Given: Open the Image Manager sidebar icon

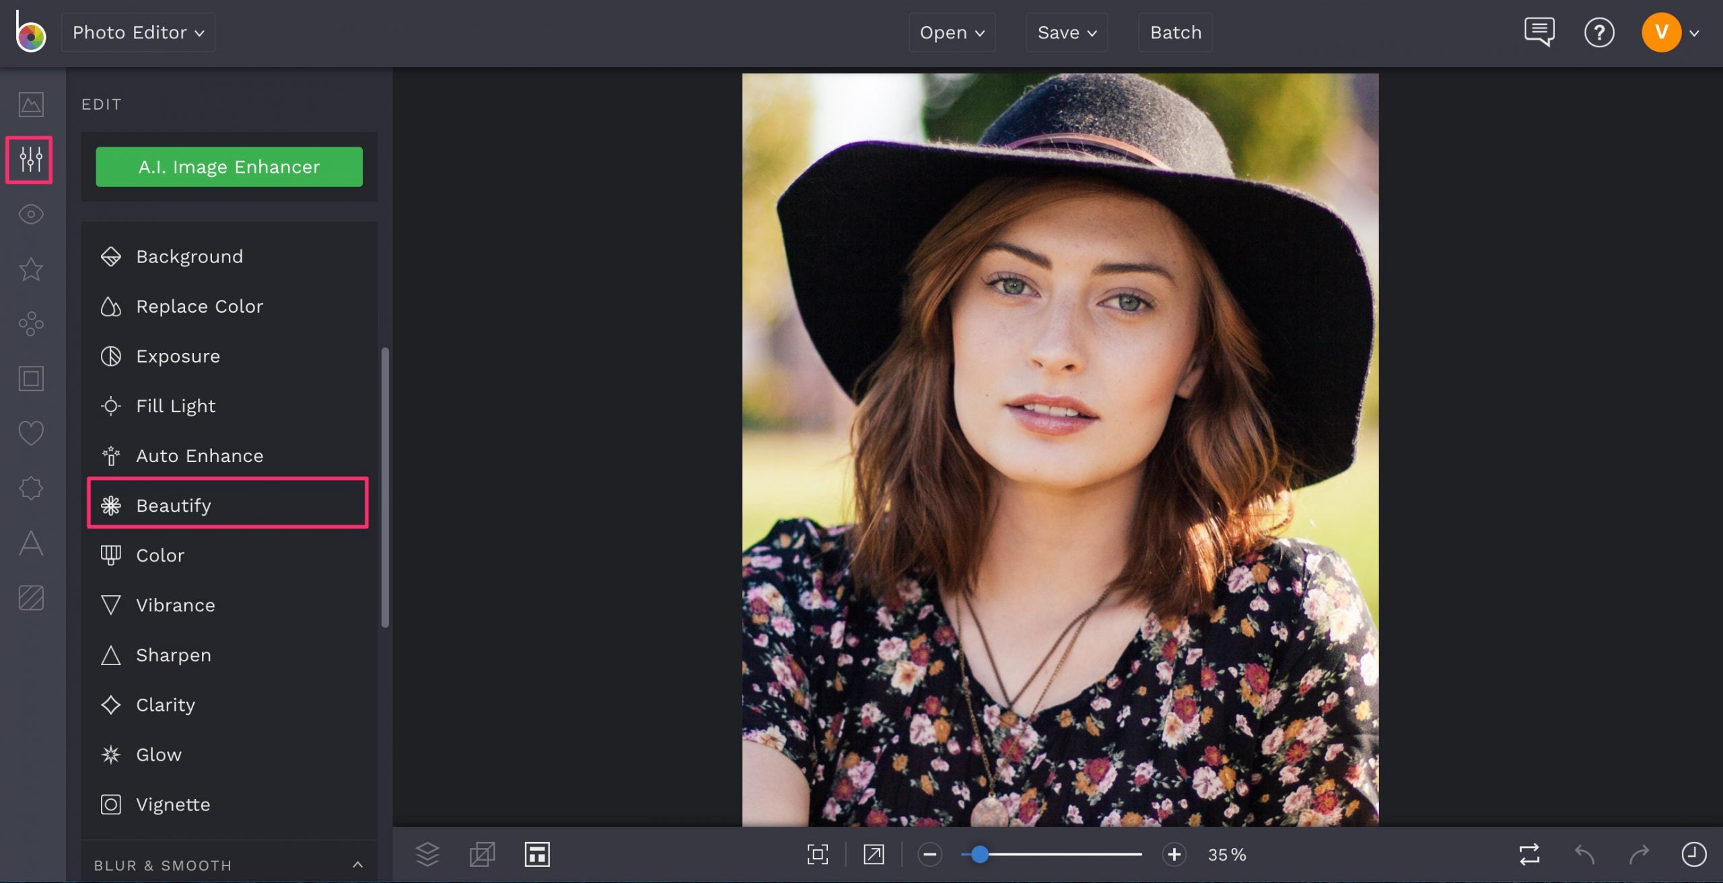Looking at the screenshot, I should tap(30, 105).
